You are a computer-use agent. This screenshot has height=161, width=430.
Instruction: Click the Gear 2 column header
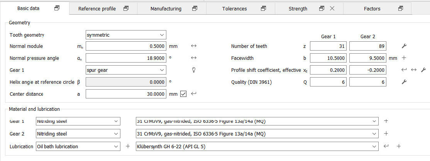pos(368,36)
